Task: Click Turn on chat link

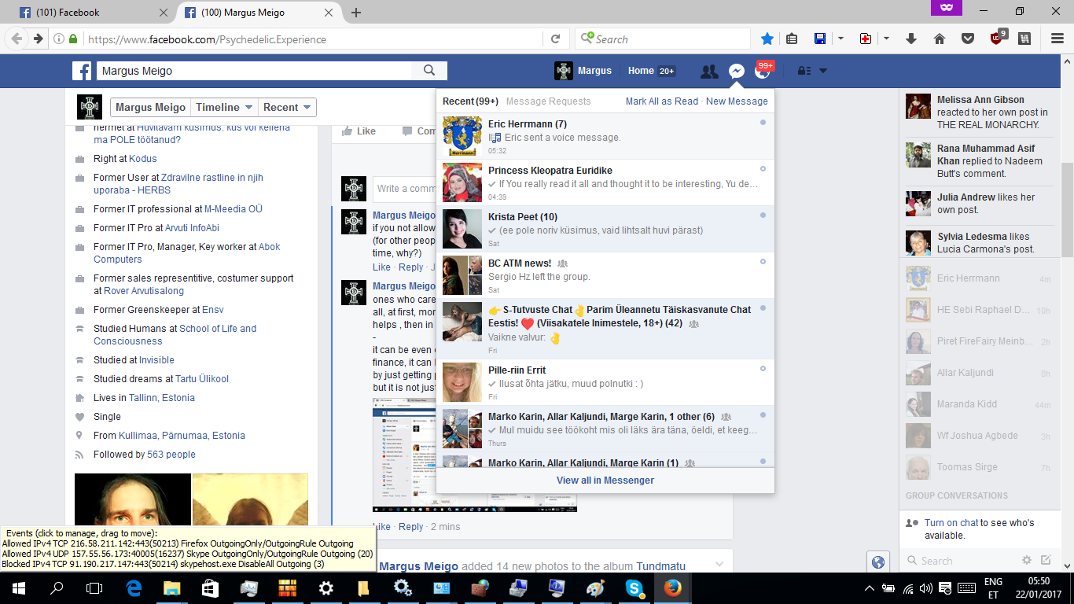Action: 951,523
